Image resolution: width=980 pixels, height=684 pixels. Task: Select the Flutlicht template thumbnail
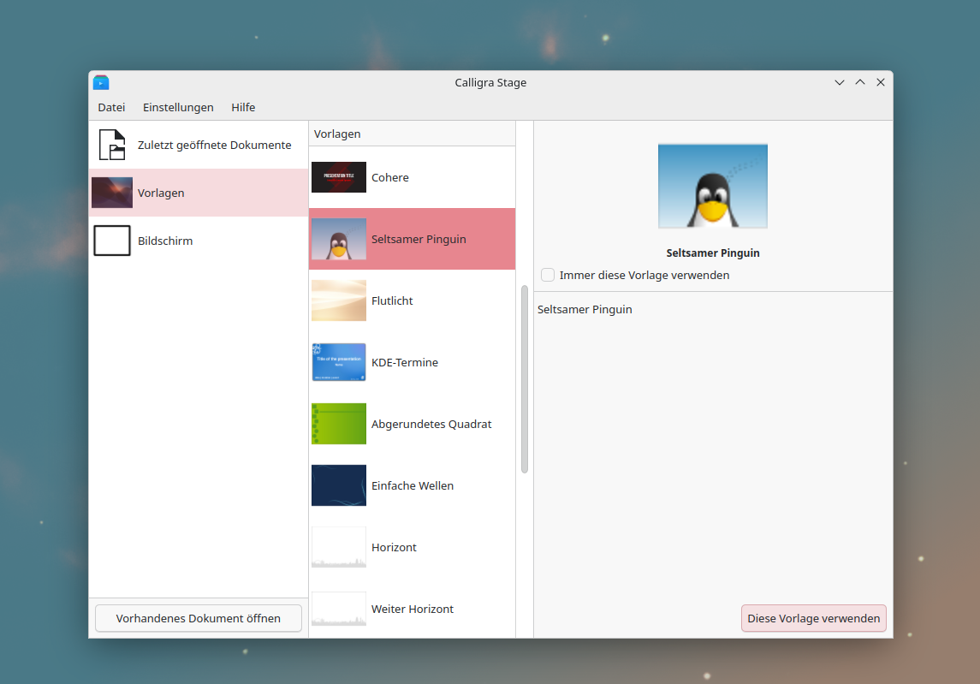tap(339, 300)
